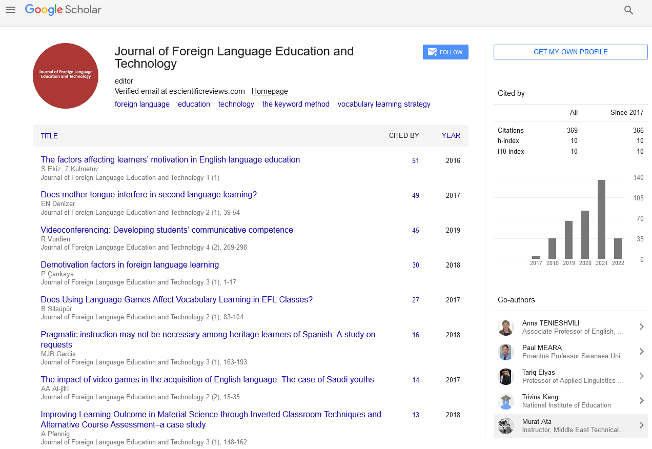Click Tariq Elyas's avatar photo
Image resolution: width=652 pixels, height=449 pixels.
pyautogui.click(x=506, y=377)
